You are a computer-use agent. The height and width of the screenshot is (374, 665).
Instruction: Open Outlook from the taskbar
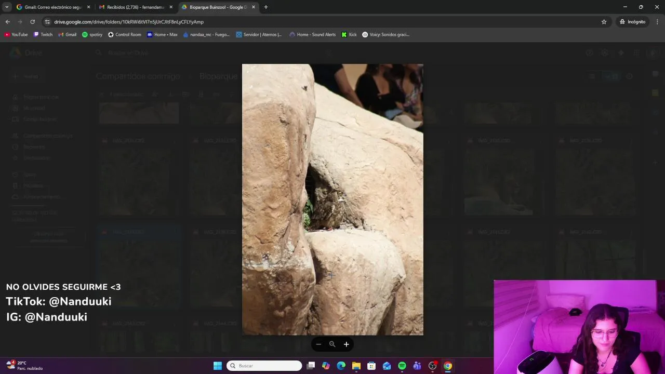click(387, 366)
